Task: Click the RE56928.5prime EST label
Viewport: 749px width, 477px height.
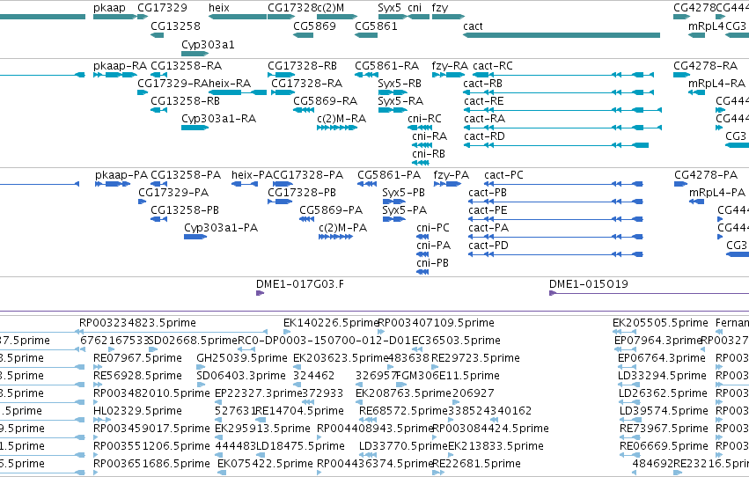Action: 137,377
